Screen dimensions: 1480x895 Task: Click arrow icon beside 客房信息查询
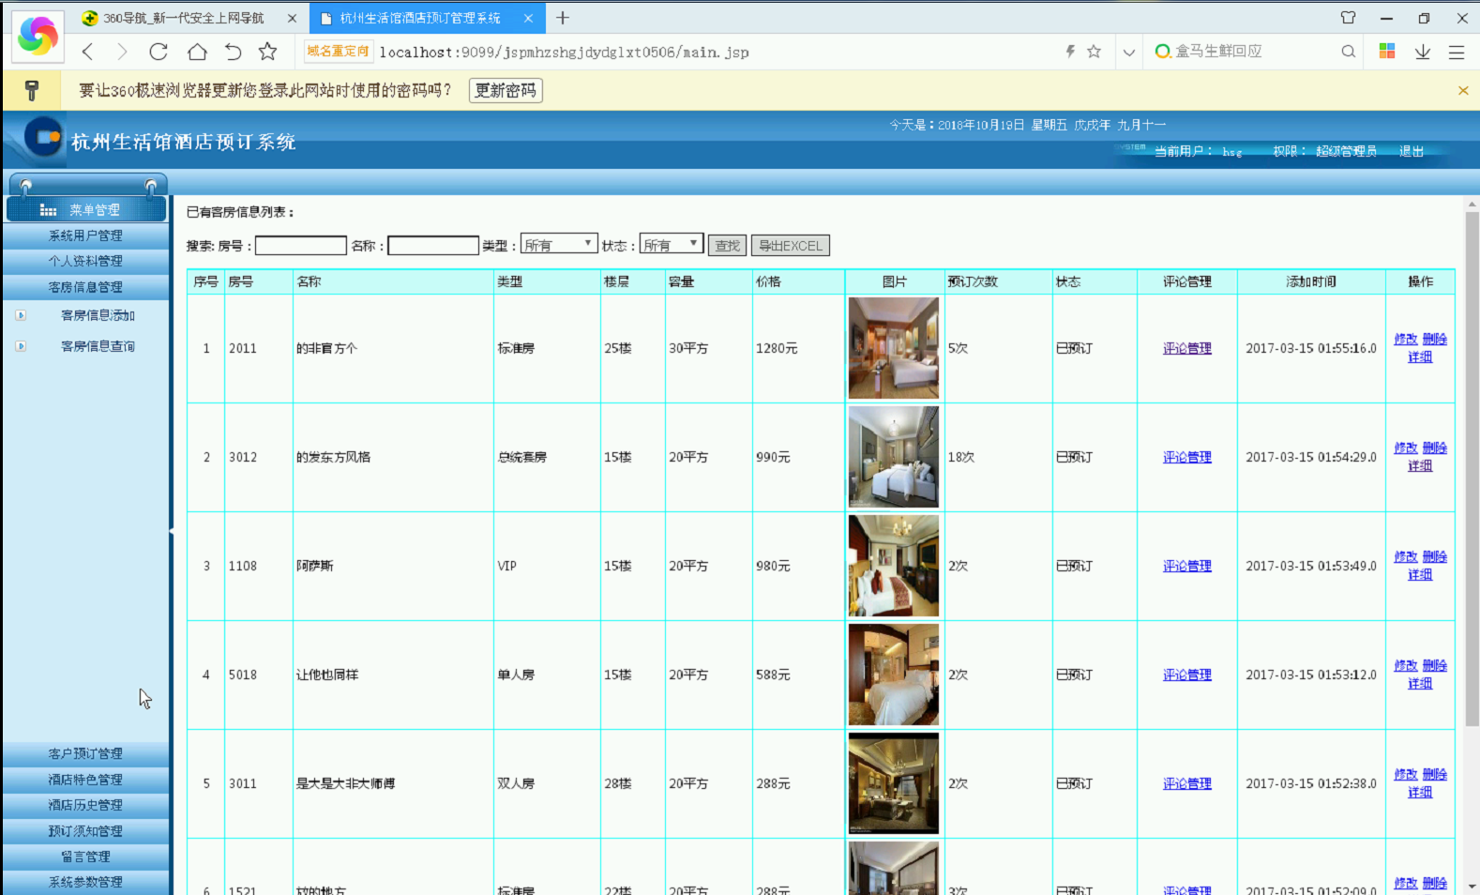point(21,346)
